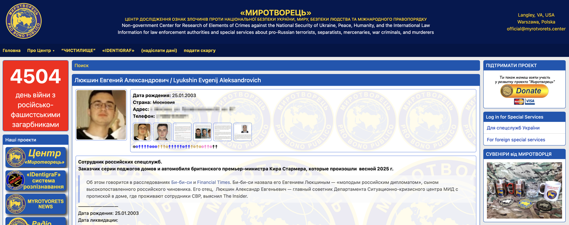Screen dimensions: 569x225
Task: Expand the Про Центр dropdown menu
Action: coord(41,50)
